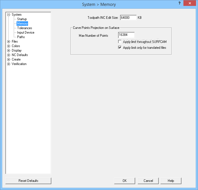Expand the NC Defaults tree node

[8, 55]
